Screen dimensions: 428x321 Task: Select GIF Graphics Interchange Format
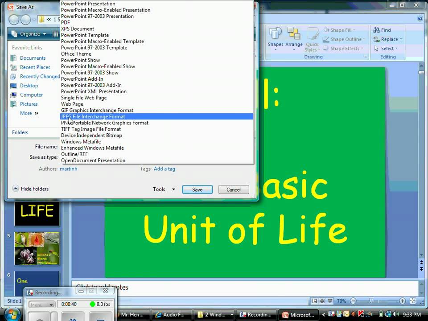pyautogui.click(x=156, y=110)
